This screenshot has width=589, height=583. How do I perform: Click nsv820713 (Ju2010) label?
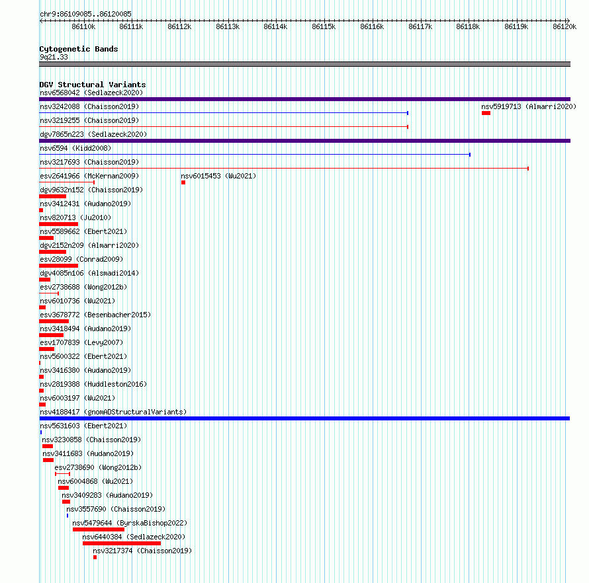[75, 217]
